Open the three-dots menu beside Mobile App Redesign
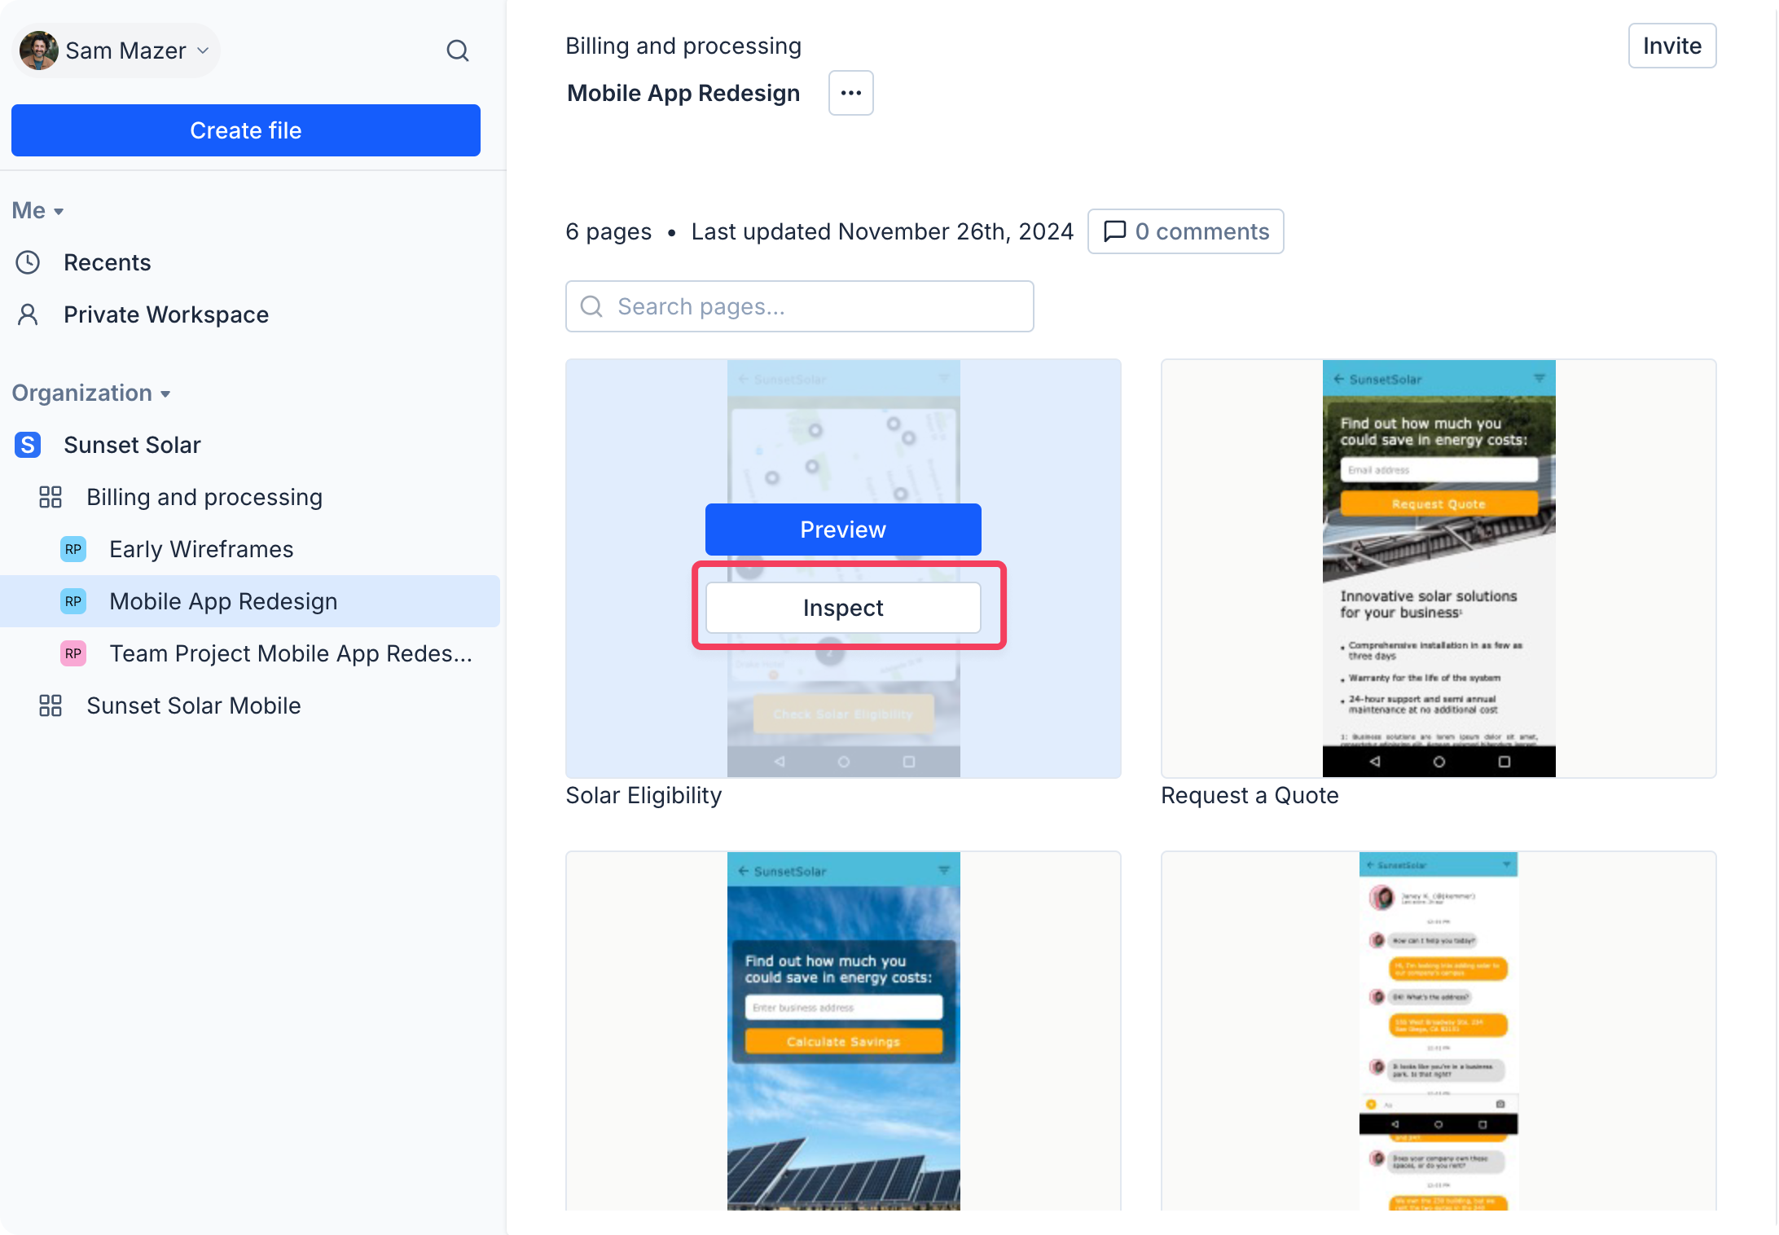This screenshot has width=1779, height=1235. [x=850, y=93]
